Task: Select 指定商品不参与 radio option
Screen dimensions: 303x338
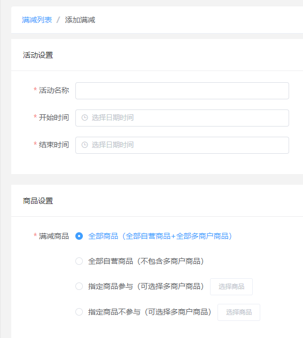Action: [x=79, y=312]
